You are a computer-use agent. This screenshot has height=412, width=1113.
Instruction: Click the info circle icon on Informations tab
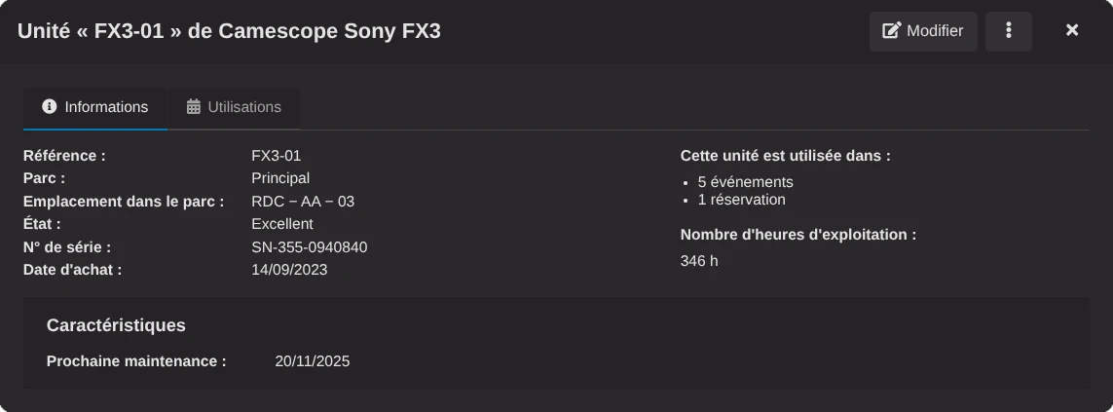click(50, 107)
